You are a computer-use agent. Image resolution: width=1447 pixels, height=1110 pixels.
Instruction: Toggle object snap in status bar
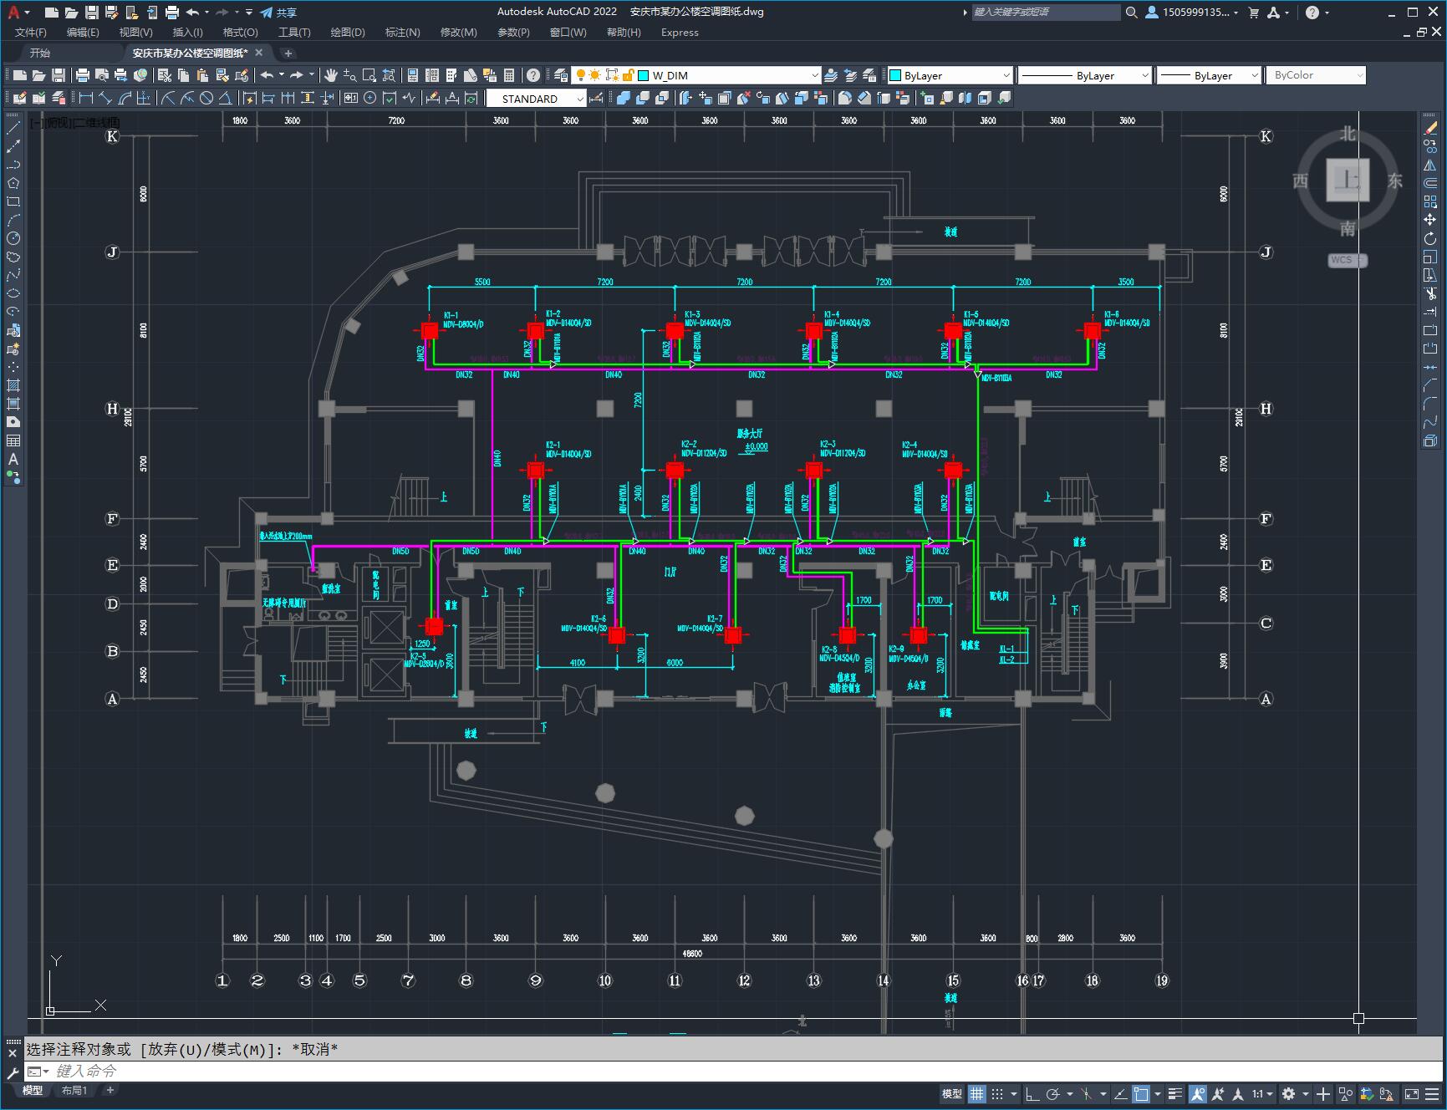point(1141,1093)
